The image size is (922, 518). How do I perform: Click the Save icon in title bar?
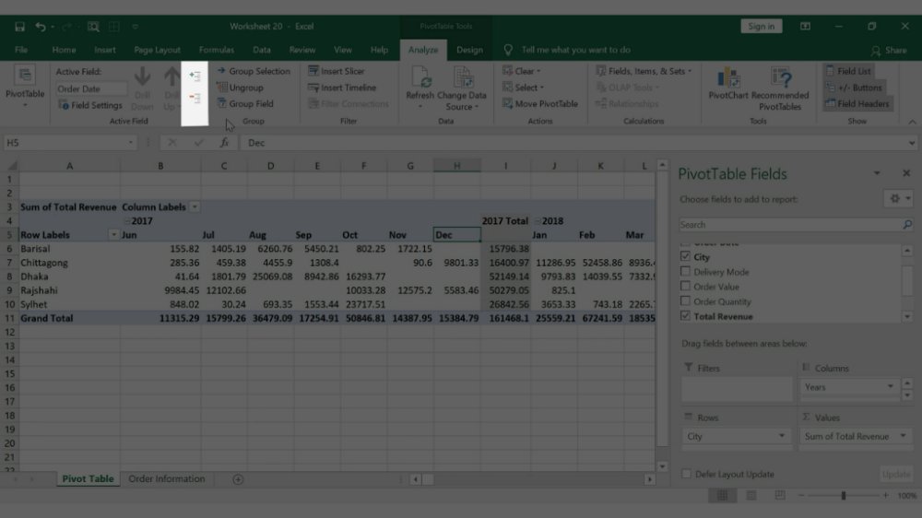19,27
